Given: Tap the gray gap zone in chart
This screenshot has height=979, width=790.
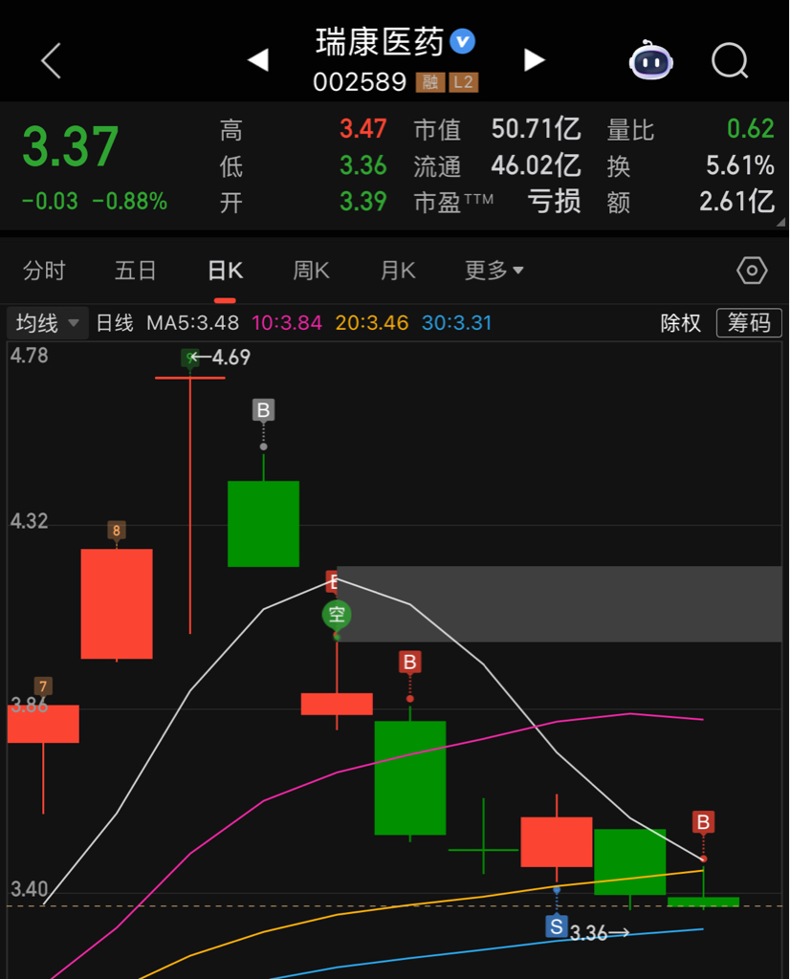Looking at the screenshot, I should (x=559, y=604).
